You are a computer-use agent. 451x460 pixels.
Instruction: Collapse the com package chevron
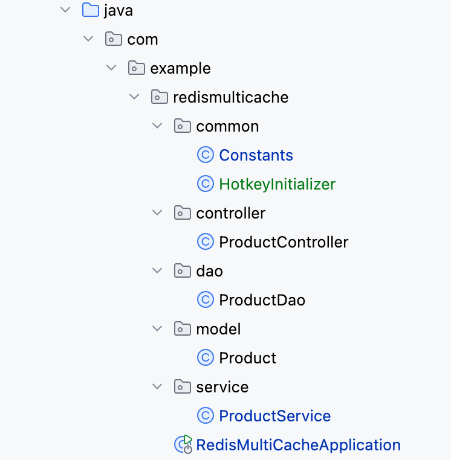pos(88,39)
